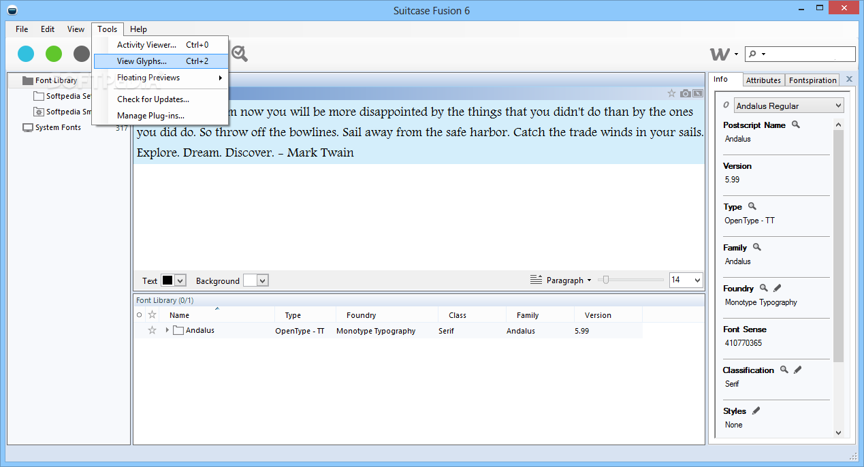Click the WebINK 'W' logo icon
This screenshot has height=467, width=864.
(720, 54)
